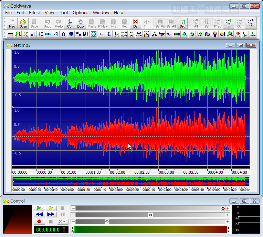Image resolution: width=263 pixels, height=237 pixels.
Task: Click the 00:02:00 mark on timeline ruler
Action: [117, 172]
